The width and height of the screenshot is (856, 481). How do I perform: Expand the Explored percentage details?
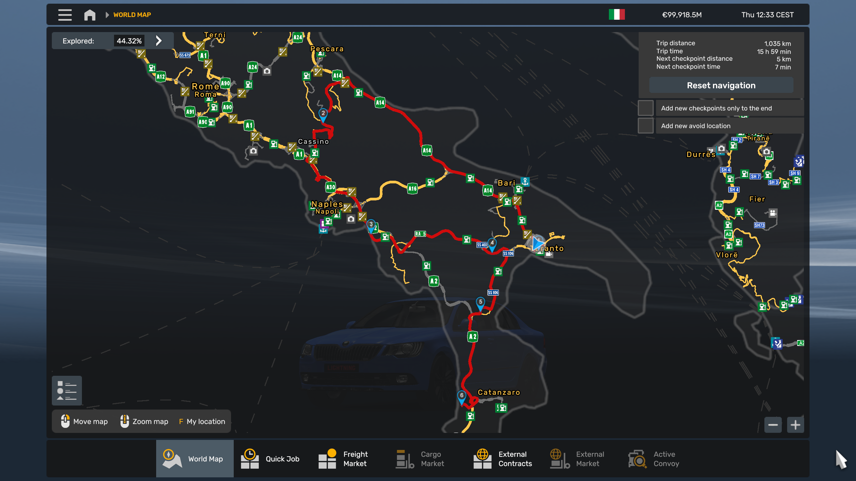pos(159,41)
